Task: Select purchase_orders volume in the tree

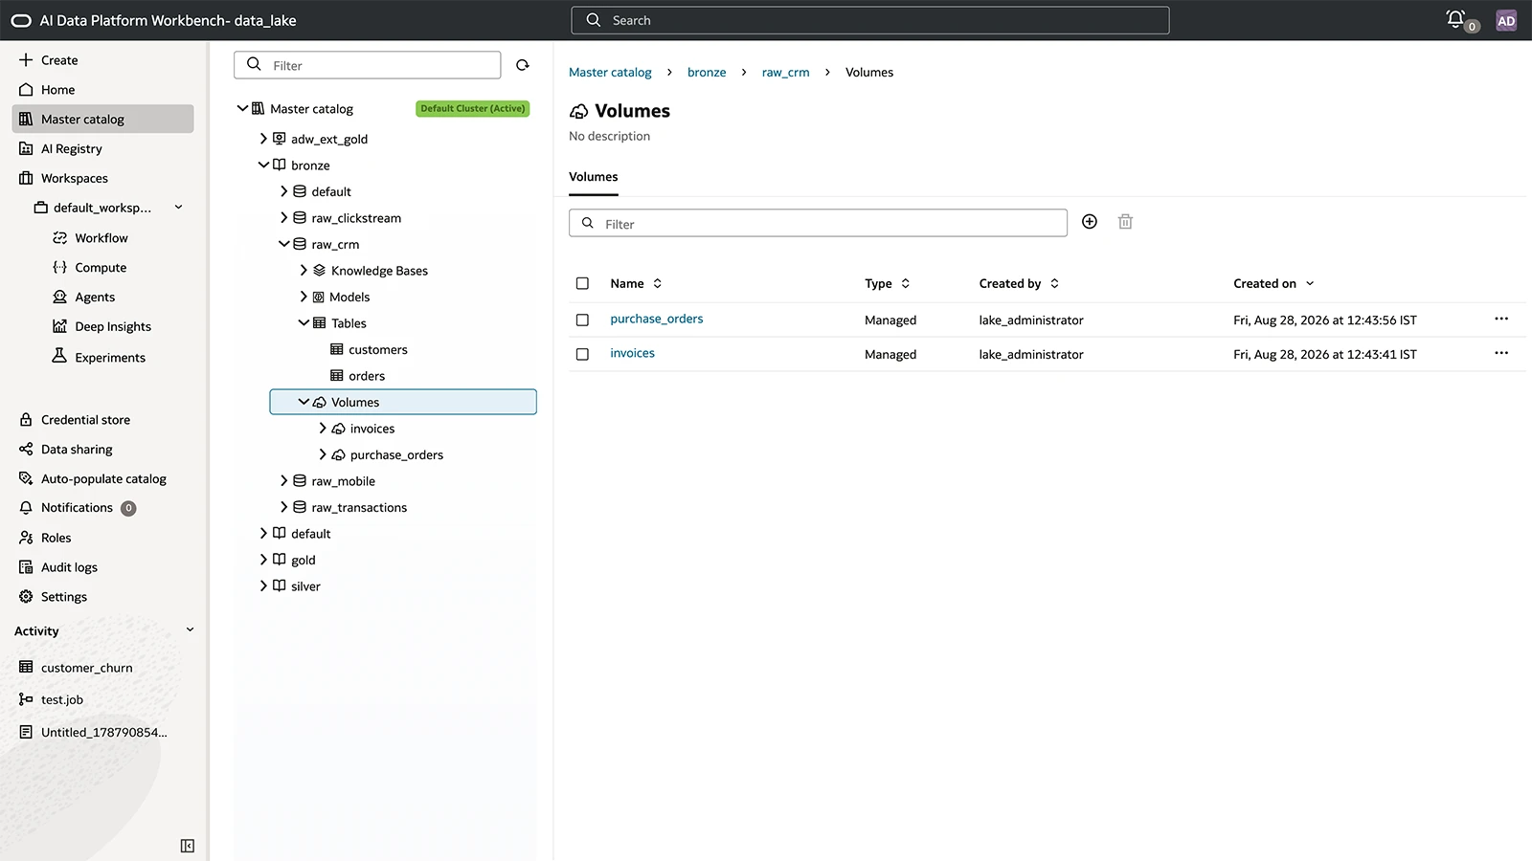Action: click(x=396, y=455)
